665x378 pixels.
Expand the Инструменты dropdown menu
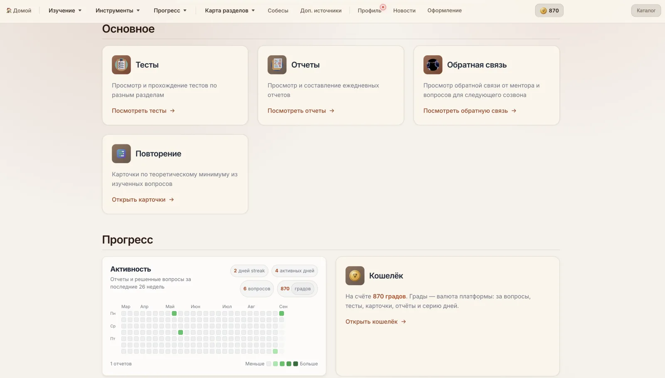pos(118,10)
